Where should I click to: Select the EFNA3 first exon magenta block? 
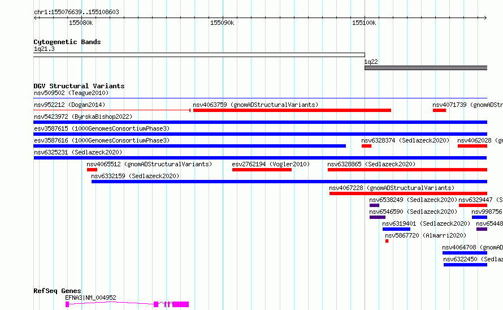tap(67, 304)
